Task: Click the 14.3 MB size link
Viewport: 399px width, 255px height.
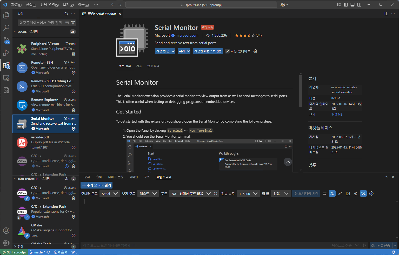Action: (x=337, y=115)
